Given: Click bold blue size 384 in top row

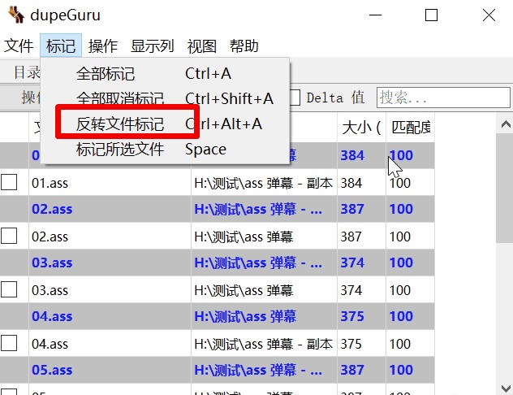Looking at the screenshot, I should [352, 155].
